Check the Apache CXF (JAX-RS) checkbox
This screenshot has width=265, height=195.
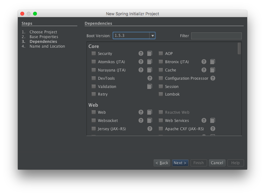point(161,129)
